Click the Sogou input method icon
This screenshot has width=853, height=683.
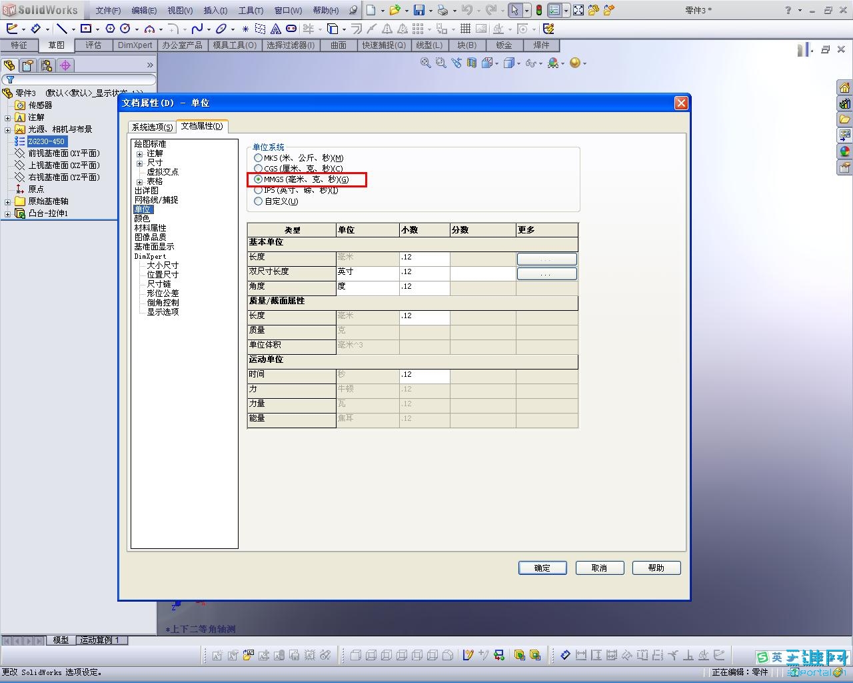[763, 658]
